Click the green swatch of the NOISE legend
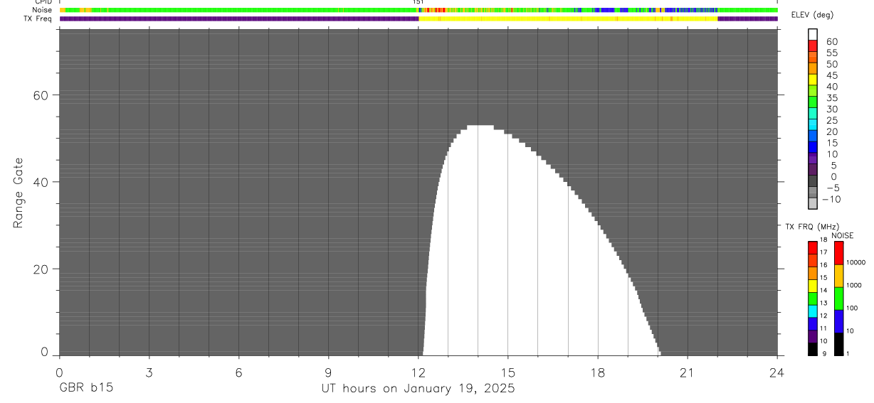The height and width of the screenshot is (403, 874). click(x=838, y=299)
